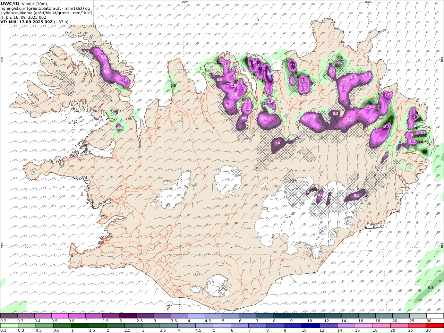Click the 'slydda/snjókoma' legend description line
This screenshot has width=444, height=333.
pyautogui.click(x=46, y=12)
